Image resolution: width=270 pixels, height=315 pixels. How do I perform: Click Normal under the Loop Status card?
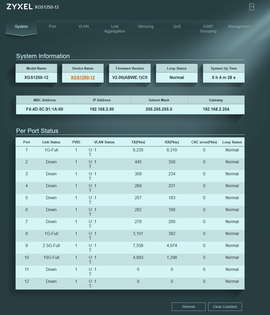coord(177,77)
